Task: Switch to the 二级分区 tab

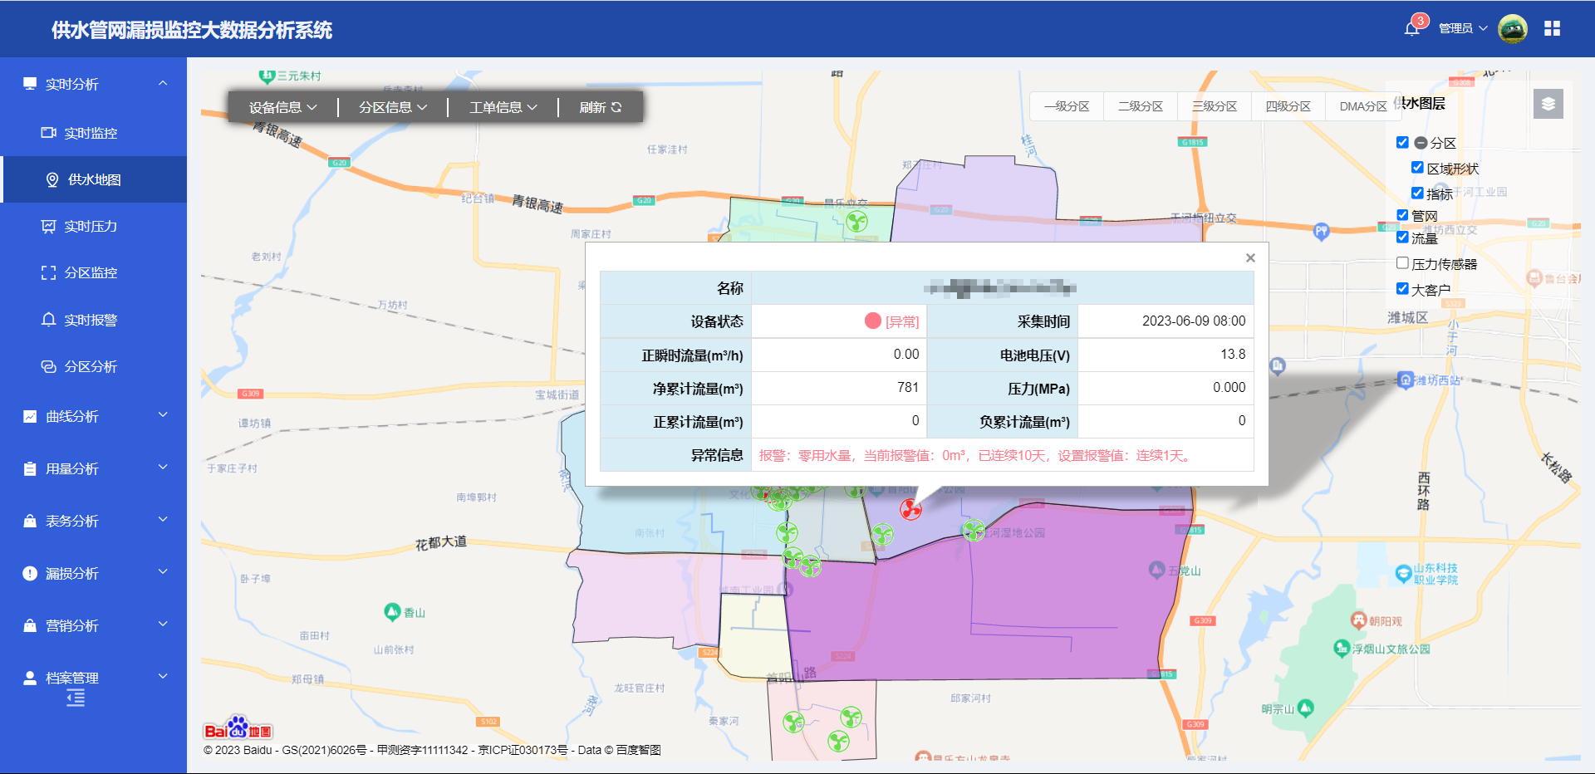Action: 1140,106
